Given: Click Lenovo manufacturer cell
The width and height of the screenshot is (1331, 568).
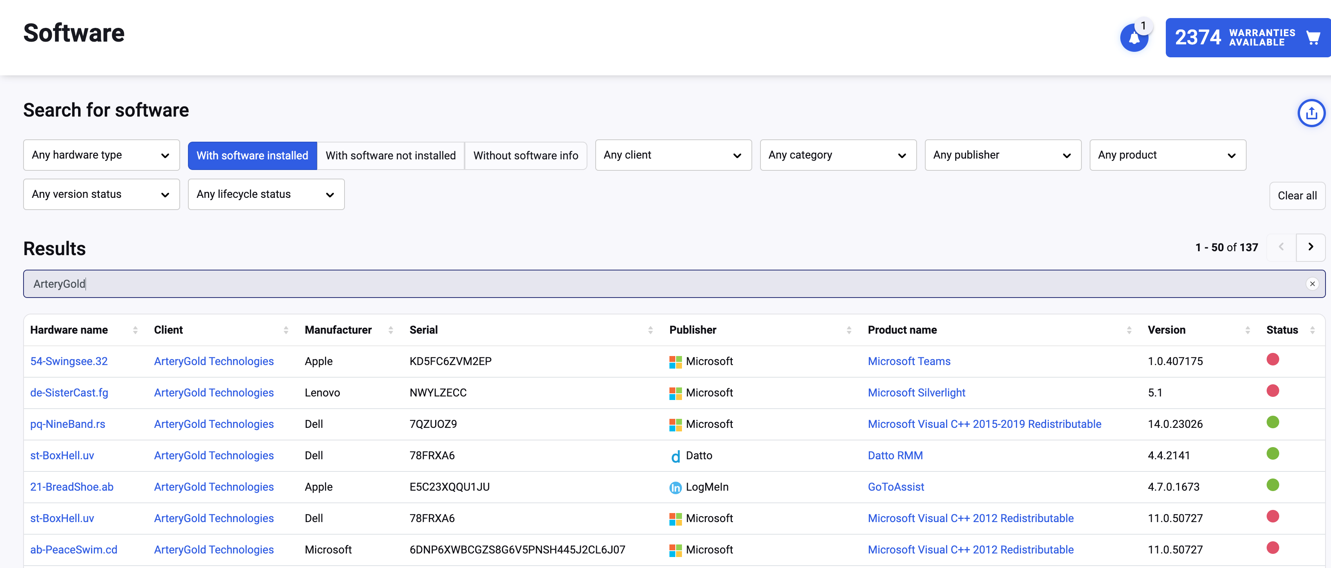Looking at the screenshot, I should (322, 393).
